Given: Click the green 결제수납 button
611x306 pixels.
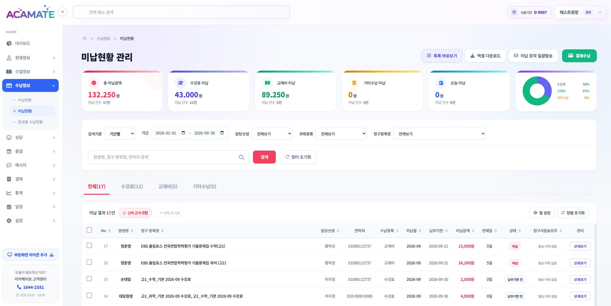Looking at the screenshot, I should [579, 56].
